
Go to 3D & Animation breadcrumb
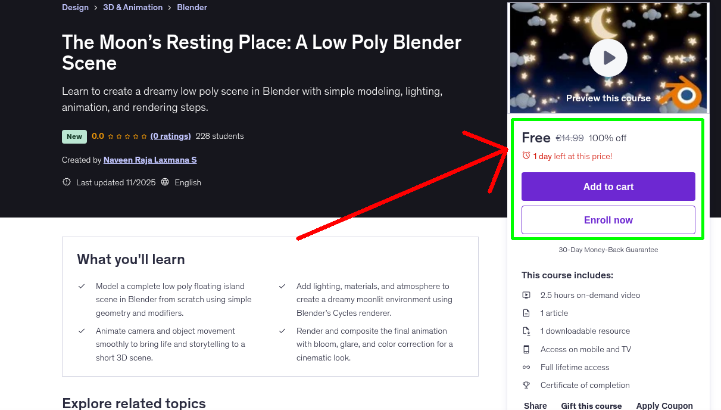133,8
